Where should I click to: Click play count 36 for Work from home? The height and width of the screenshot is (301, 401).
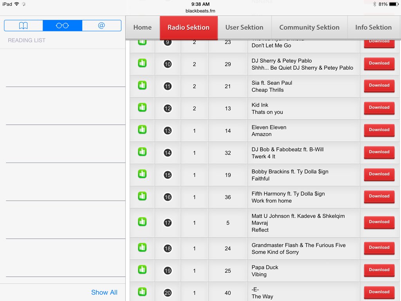click(x=228, y=198)
